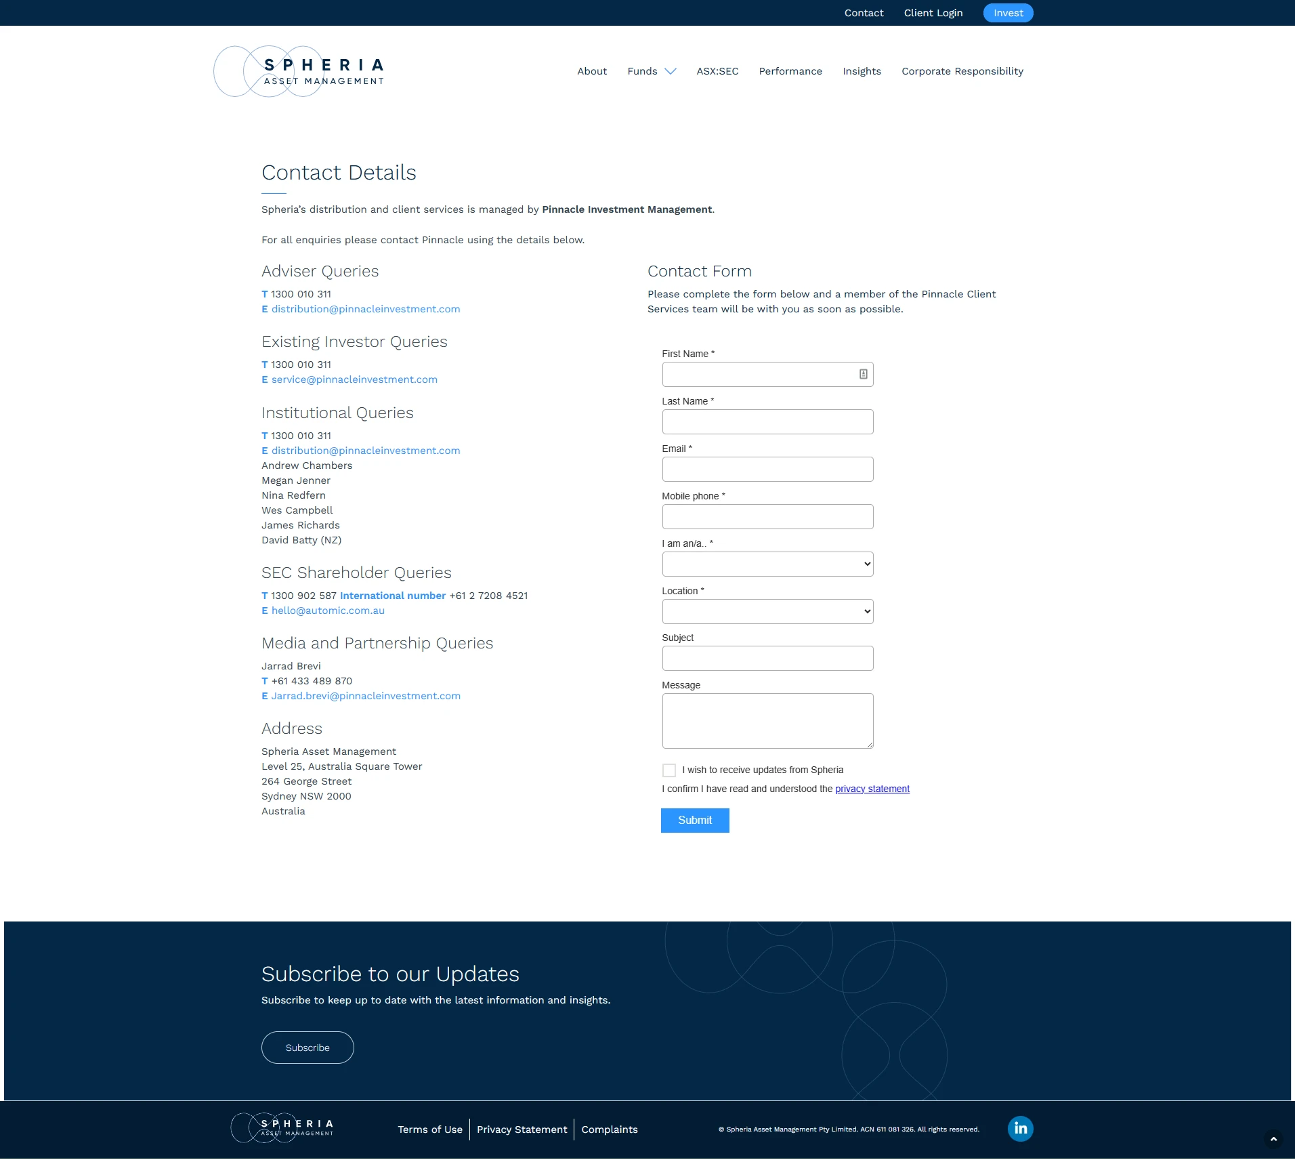Click the name 'Nina Redfern'
Image resolution: width=1295 pixels, height=1160 pixels.
pyautogui.click(x=293, y=495)
